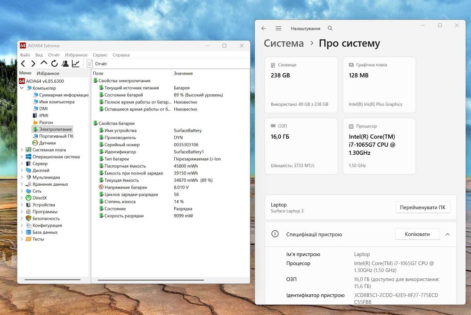Open the Отчёт menu in menu bar
Viewport: 471px width, 315px height.
[x=54, y=55]
